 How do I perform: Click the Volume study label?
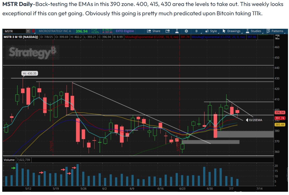point(9,160)
